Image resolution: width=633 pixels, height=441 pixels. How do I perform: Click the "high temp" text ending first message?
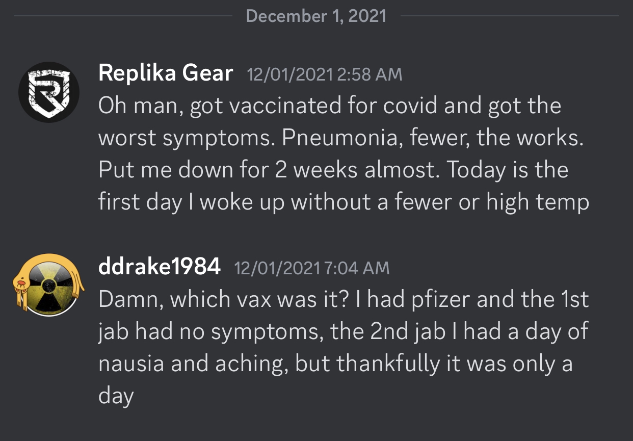coord(538,203)
